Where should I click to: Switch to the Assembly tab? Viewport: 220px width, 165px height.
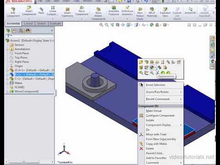pos(13,23)
